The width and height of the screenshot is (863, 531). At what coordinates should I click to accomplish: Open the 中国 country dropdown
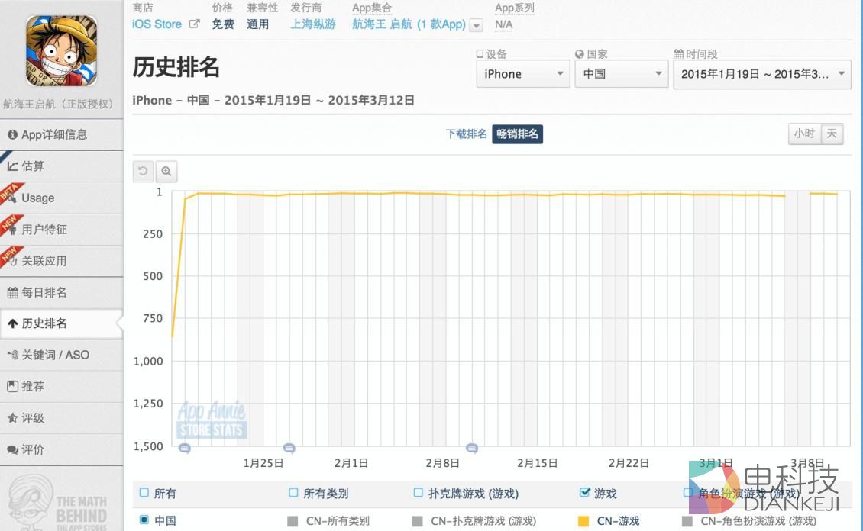click(621, 74)
